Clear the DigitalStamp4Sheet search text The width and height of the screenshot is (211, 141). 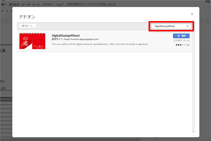(x=188, y=26)
